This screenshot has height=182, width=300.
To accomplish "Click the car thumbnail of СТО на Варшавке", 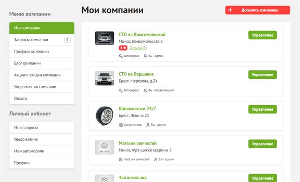I will click(105, 78).
